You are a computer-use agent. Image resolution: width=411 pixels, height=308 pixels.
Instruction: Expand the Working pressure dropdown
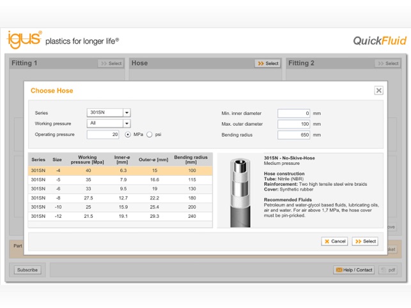pos(127,124)
